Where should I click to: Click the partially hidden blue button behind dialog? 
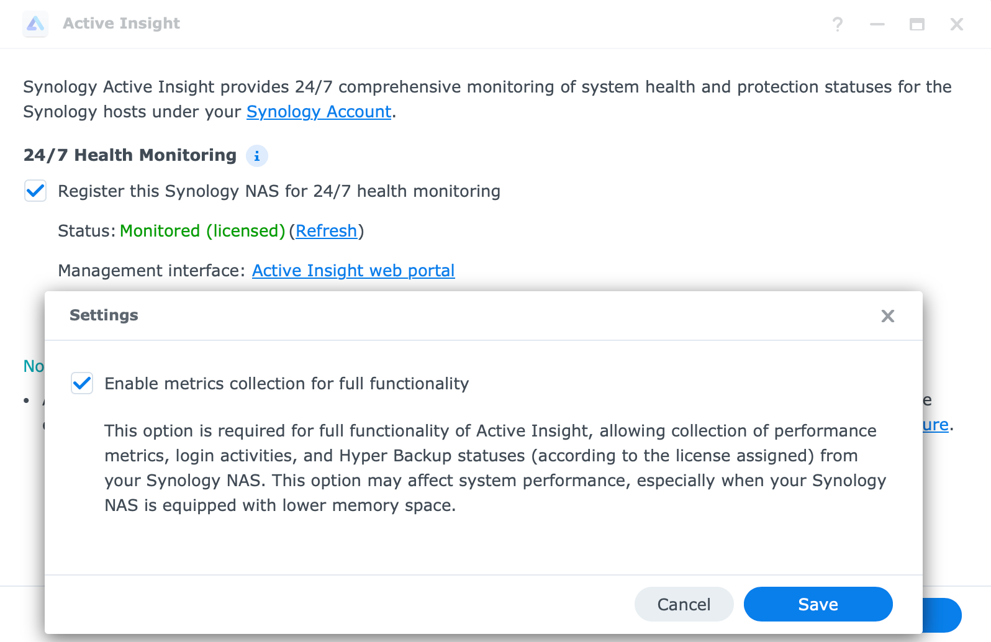(x=943, y=615)
